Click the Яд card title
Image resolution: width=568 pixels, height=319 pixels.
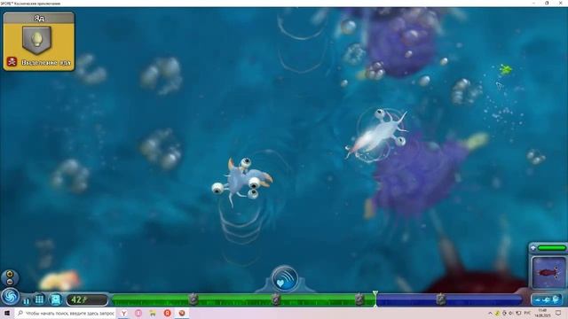[39, 18]
